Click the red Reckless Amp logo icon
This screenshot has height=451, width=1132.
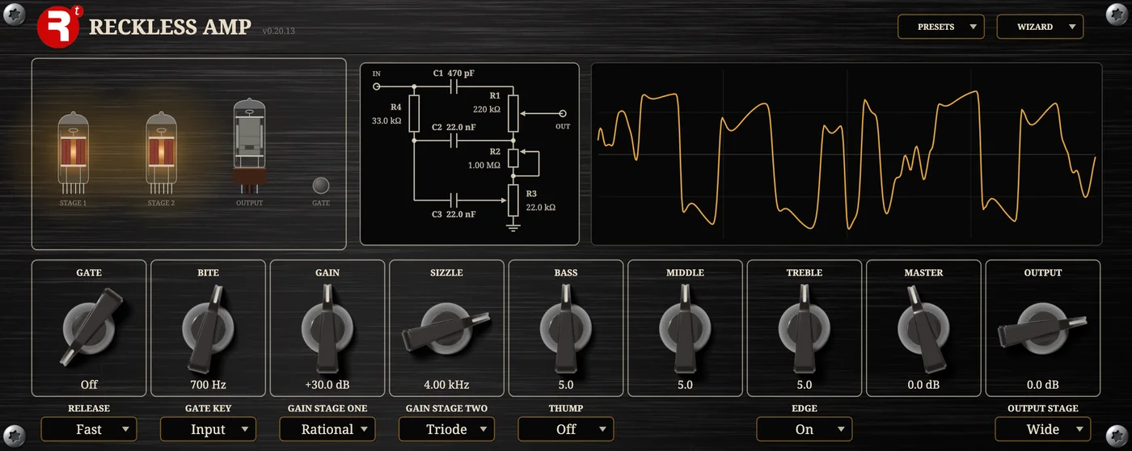(58, 27)
